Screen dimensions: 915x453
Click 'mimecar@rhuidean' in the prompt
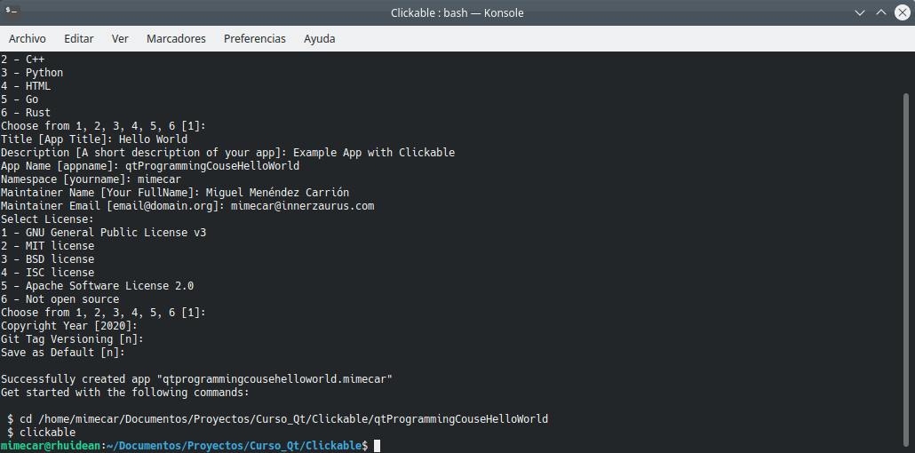[x=51, y=446]
